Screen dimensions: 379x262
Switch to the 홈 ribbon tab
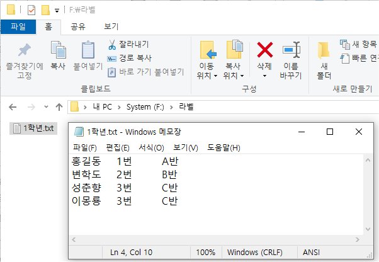[48, 26]
